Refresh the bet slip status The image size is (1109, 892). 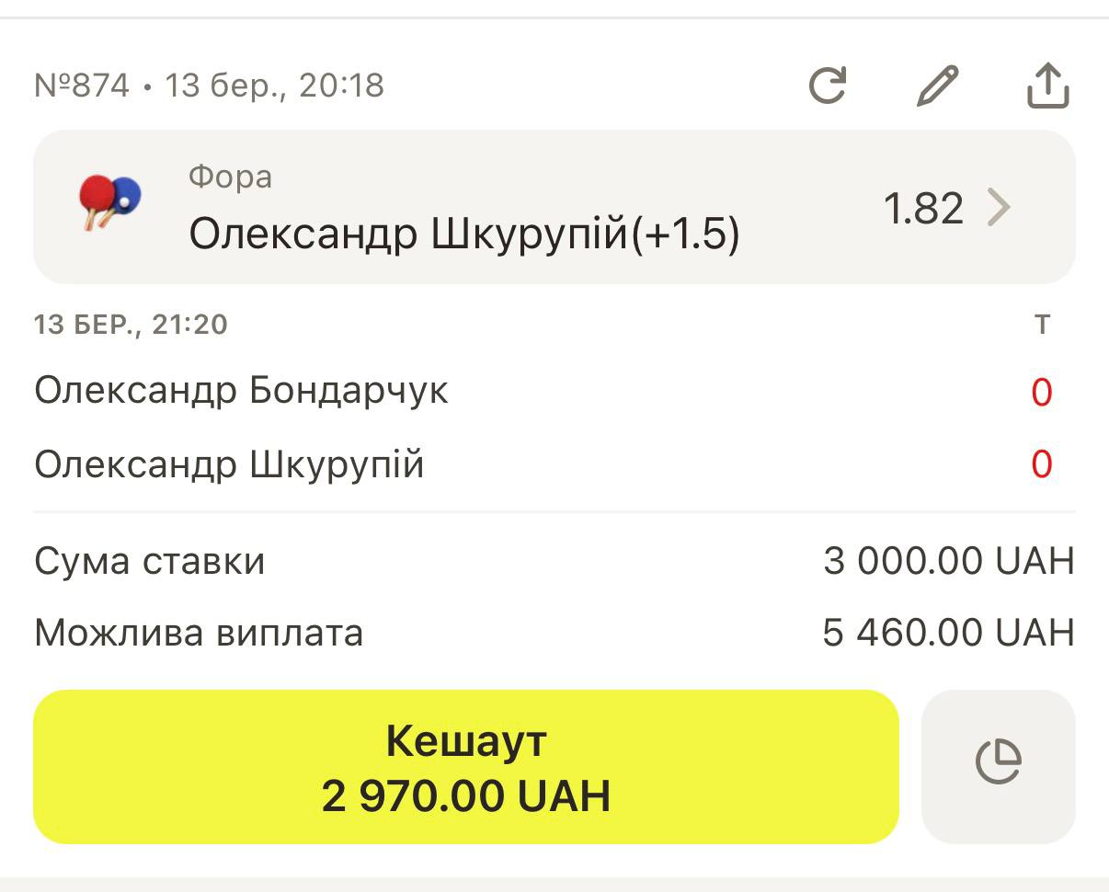[x=828, y=86]
